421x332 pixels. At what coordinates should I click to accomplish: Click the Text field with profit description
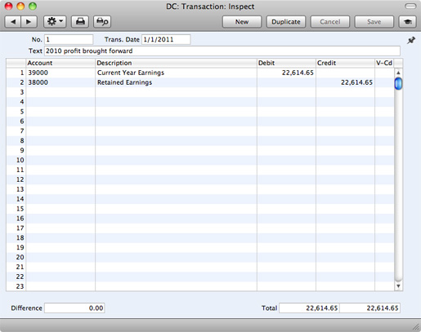coord(222,51)
